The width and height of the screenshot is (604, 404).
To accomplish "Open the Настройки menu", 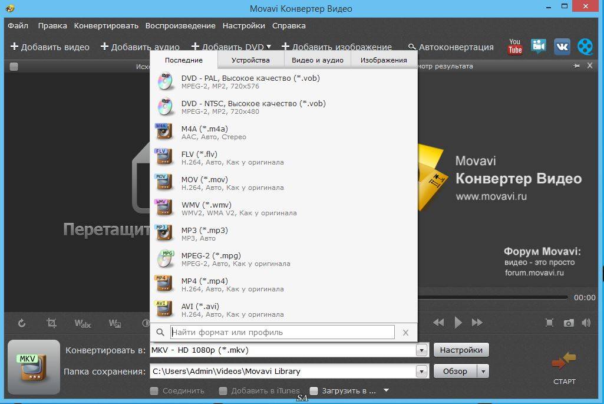I will coord(244,25).
